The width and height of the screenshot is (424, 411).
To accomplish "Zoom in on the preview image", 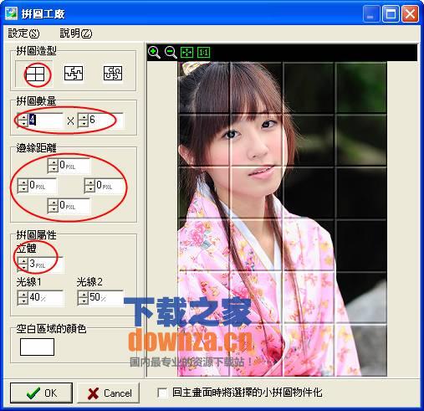I will 154,52.
